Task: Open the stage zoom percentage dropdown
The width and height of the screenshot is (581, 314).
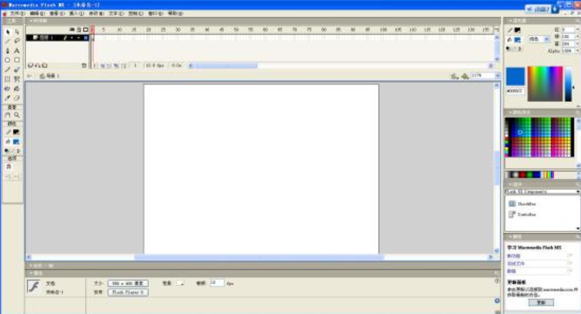Action: [498, 76]
